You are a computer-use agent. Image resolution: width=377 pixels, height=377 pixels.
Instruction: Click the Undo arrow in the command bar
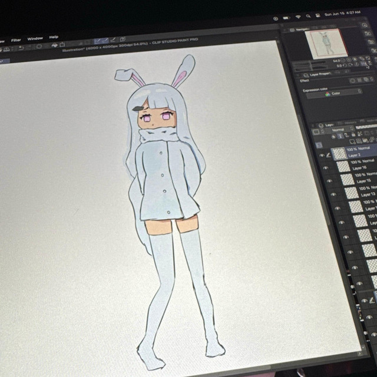click(21, 48)
